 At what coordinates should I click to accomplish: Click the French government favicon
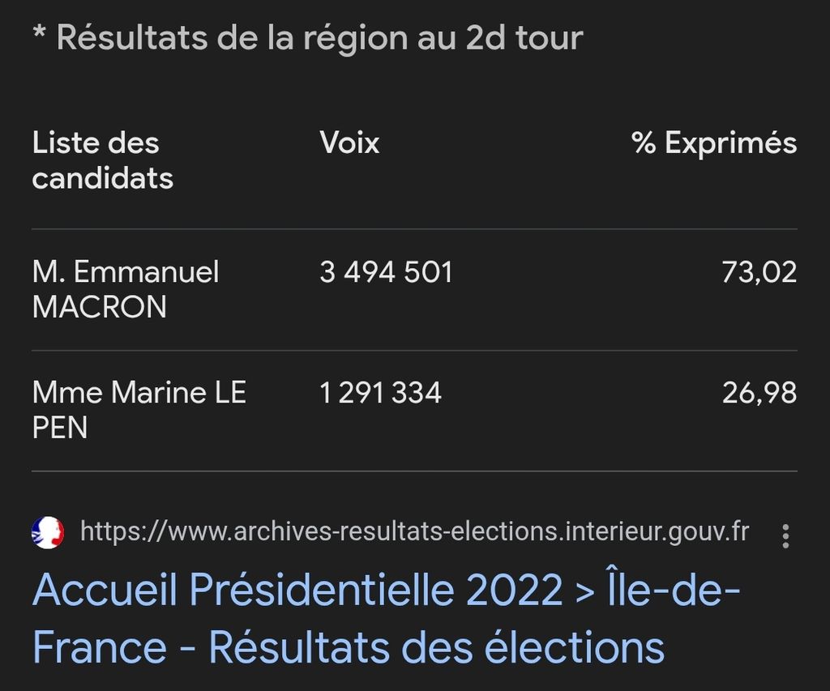tap(48, 532)
